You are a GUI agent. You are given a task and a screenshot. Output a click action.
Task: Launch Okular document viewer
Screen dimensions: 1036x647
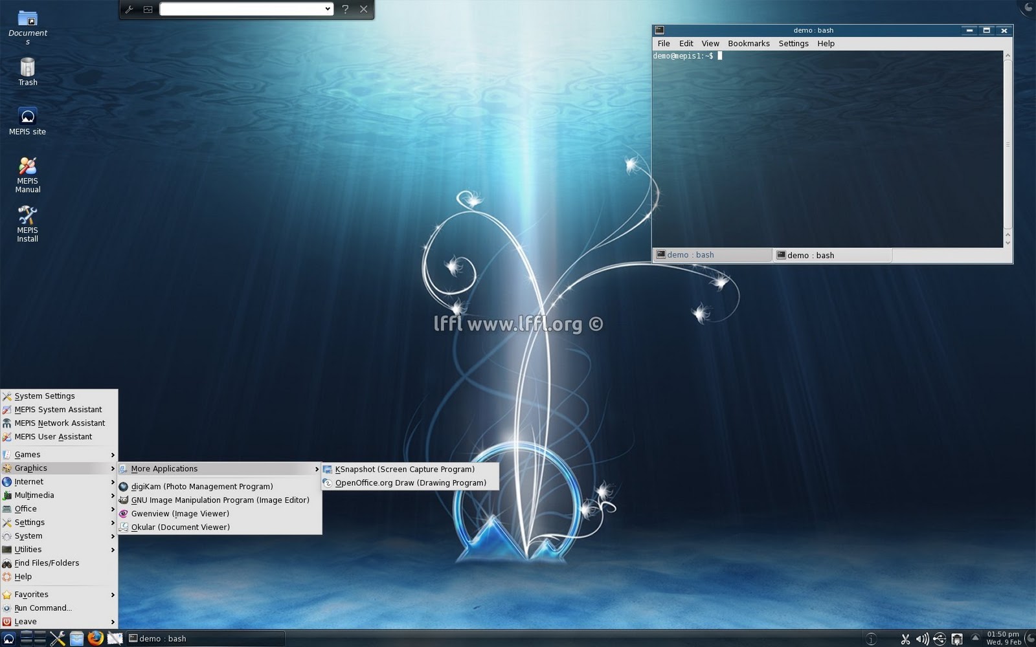coord(220,527)
